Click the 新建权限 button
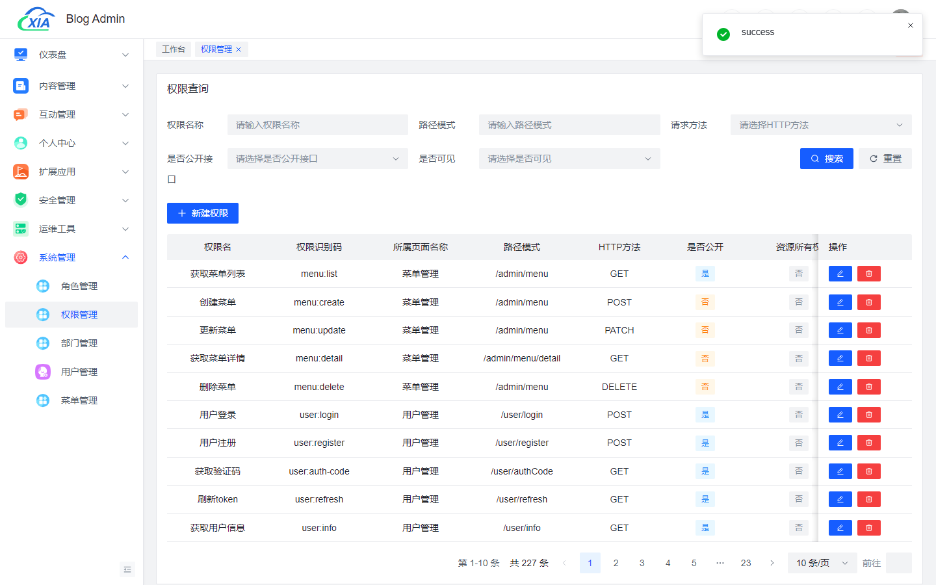This screenshot has height=585, width=936. (x=203, y=213)
